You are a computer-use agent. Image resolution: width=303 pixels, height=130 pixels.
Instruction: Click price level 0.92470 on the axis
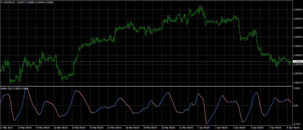tap(298, 74)
